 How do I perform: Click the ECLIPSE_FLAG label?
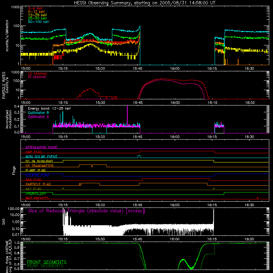point(37,175)
